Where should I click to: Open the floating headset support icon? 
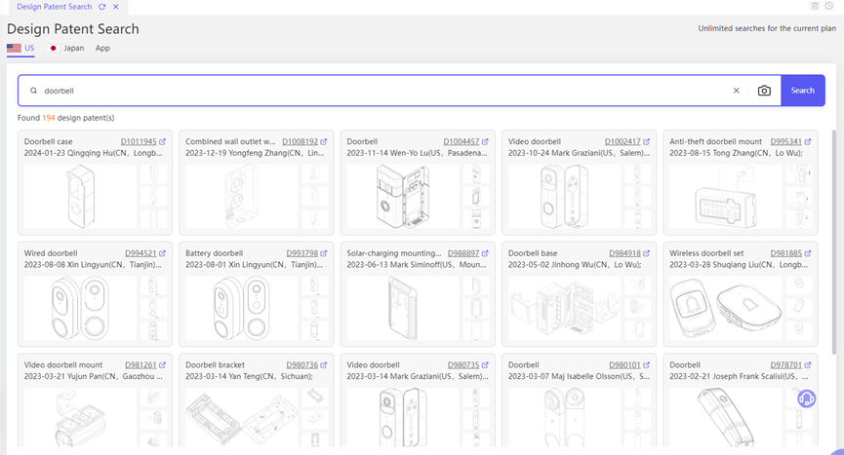pos(806,398)
